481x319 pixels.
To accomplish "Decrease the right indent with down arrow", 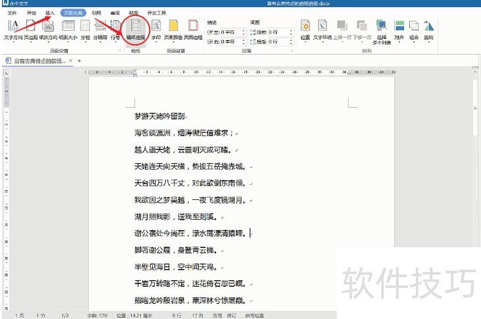I will tap(244, 43).
